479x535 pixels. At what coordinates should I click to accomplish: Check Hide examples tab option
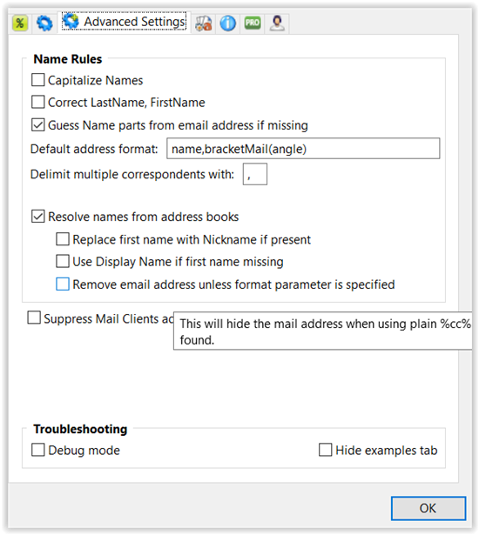point(325,450)
